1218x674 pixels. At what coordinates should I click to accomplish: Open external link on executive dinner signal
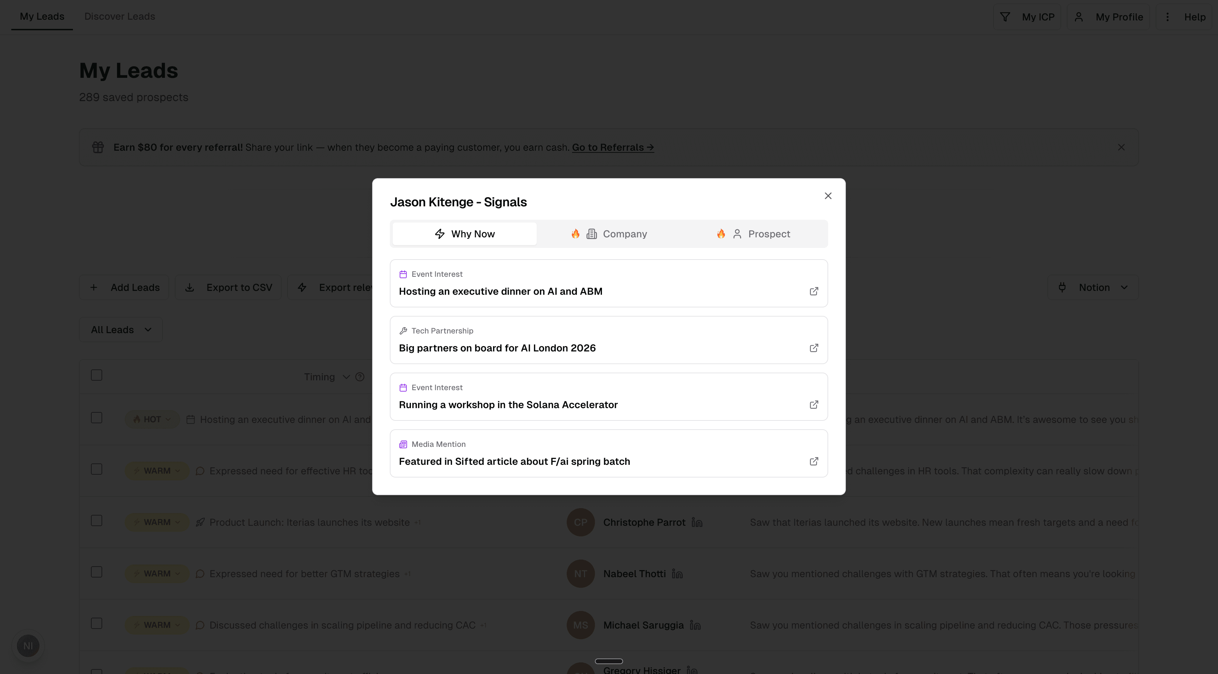tap(814, 292)
